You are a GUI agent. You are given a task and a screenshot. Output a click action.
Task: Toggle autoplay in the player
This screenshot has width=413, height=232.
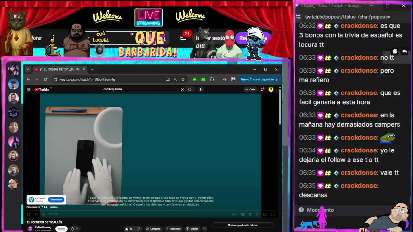point(235,214)
